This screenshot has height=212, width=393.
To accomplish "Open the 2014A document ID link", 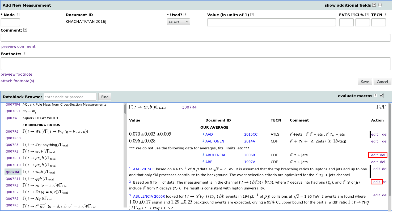I will click(250, 141).
